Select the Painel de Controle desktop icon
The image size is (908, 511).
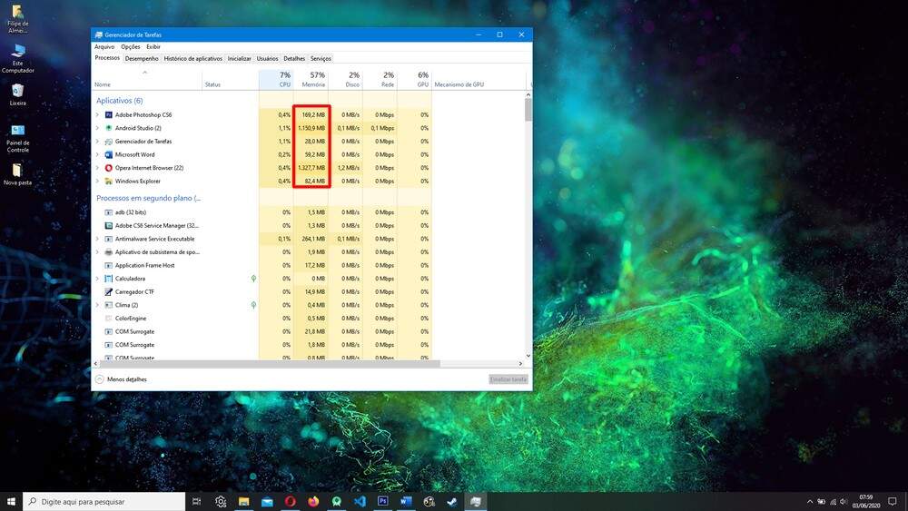(17, 138)
